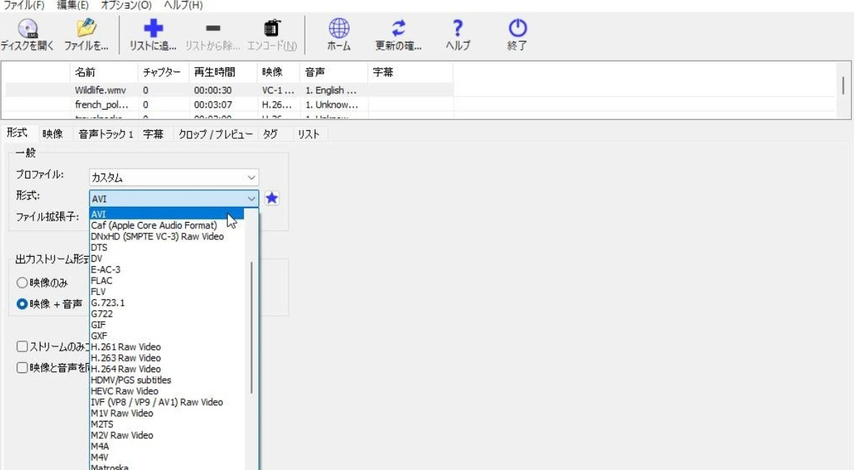Open the 編集(E) menu
854x470 pixels.
(72, 5)
